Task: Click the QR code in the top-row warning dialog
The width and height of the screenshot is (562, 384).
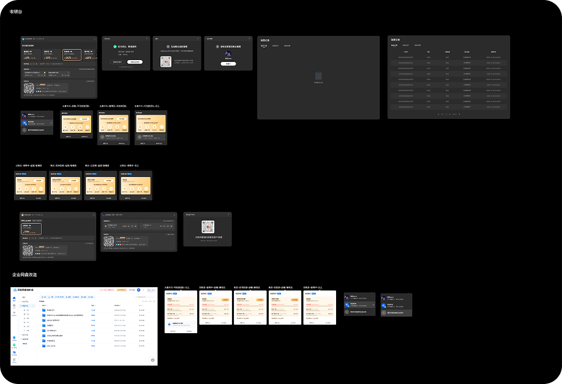Action: 166,62
